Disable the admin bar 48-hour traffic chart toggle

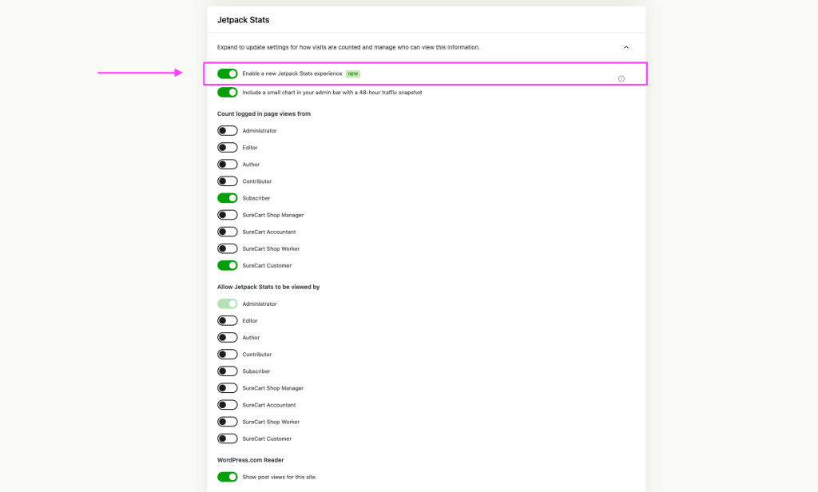228,93
